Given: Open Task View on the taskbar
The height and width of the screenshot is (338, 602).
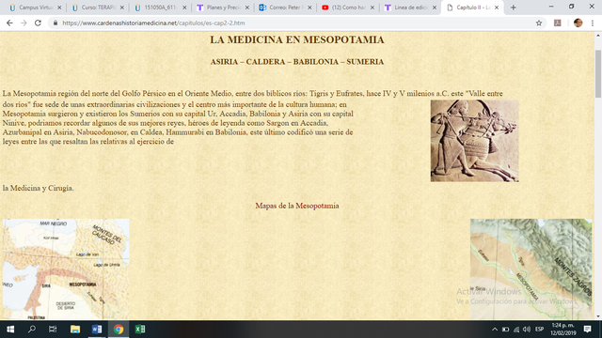Looking at the screenshot, I should click(x=53, y=330).
